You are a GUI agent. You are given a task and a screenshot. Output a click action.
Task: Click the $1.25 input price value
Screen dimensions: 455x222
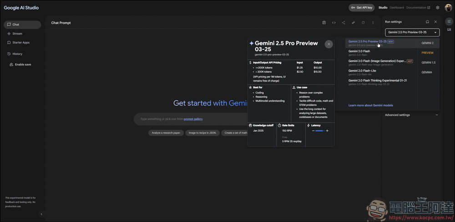(x=300, y=68)
